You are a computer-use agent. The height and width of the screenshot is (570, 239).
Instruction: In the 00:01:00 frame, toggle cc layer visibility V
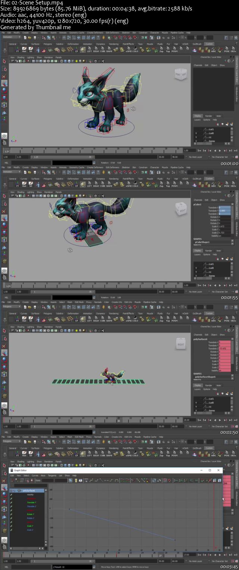196,137
